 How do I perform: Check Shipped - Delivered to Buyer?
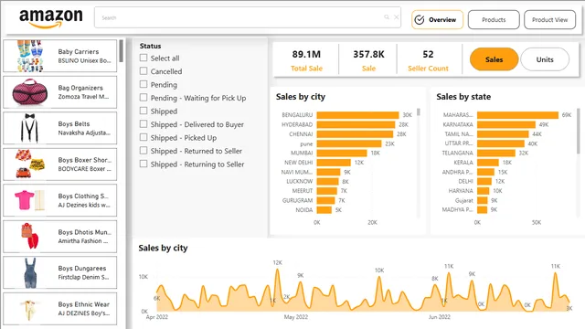click(x=144, y=124)
